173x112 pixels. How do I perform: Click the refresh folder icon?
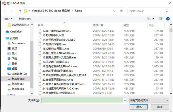click(x=121, y=11)
